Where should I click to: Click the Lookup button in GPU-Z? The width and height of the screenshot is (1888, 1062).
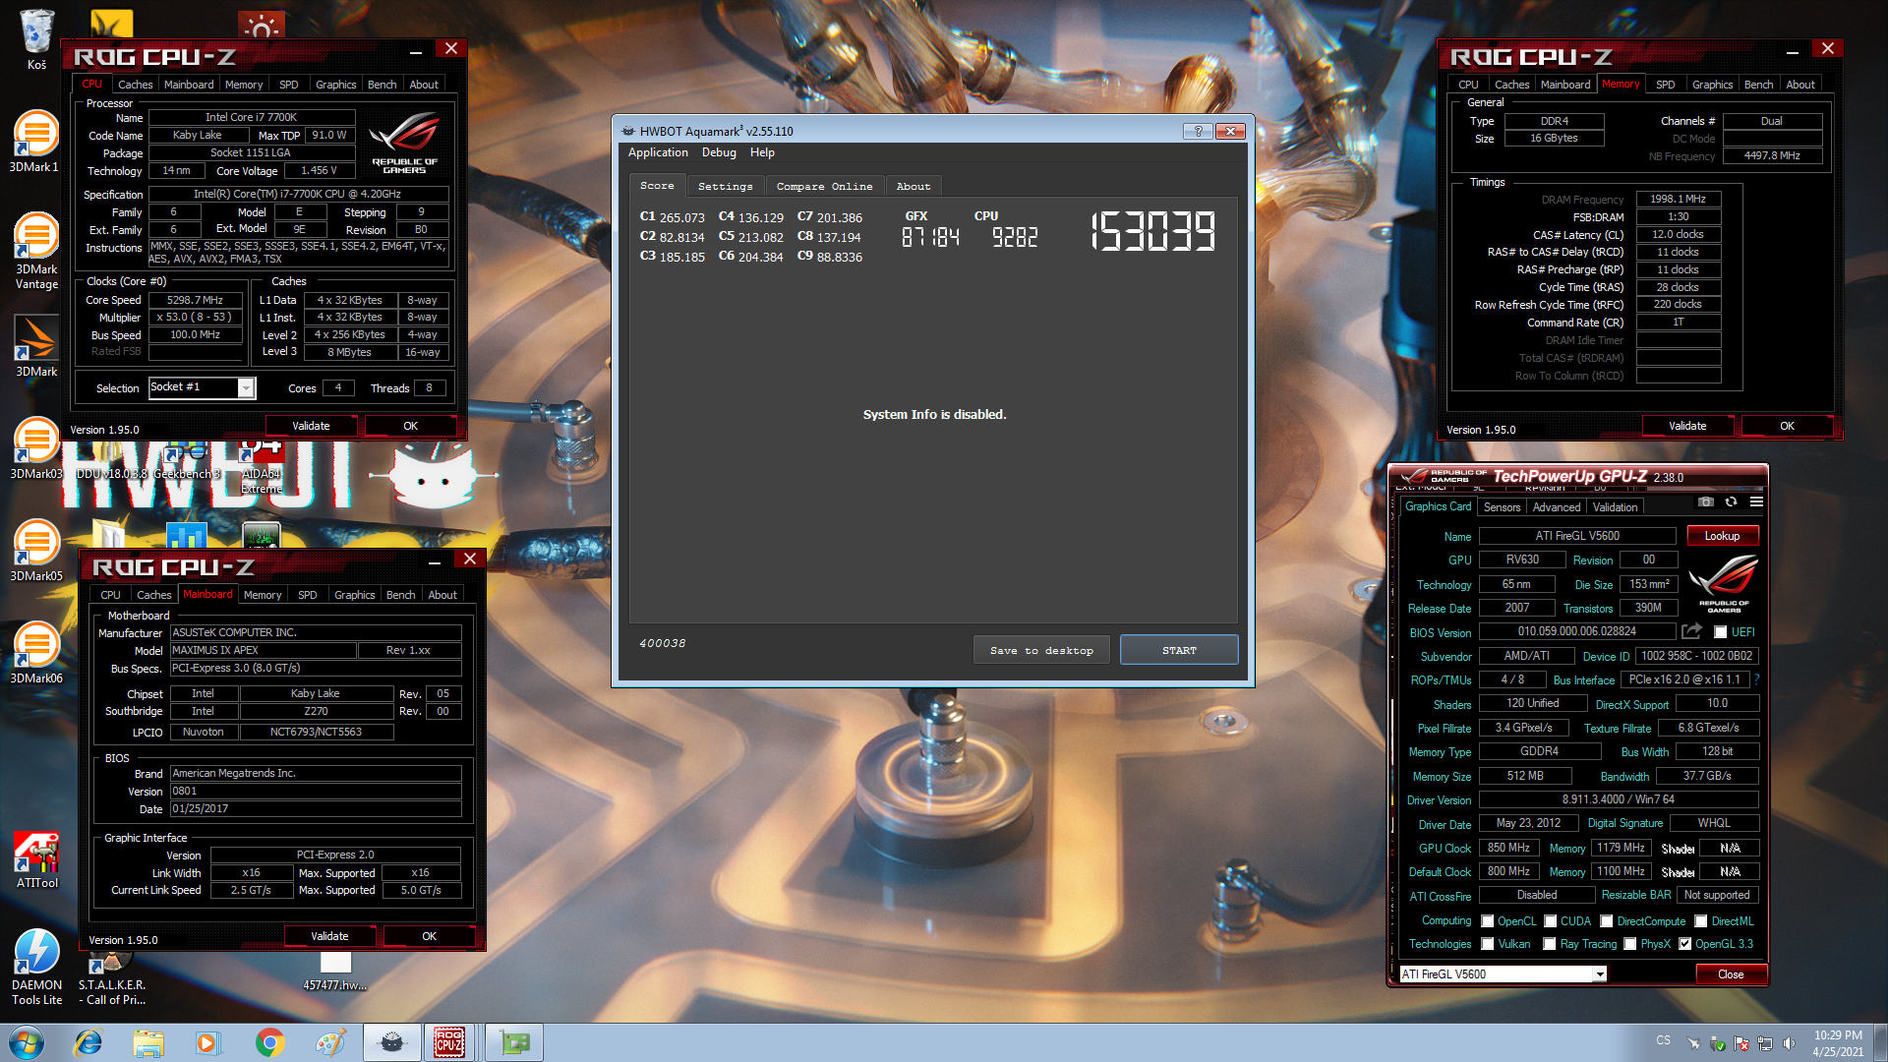click(1722, 536)
